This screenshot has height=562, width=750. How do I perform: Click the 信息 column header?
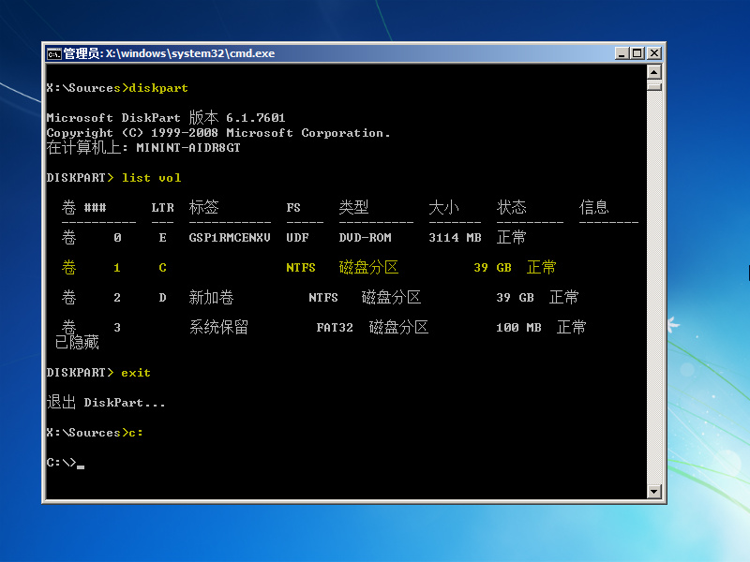[594, 207]
